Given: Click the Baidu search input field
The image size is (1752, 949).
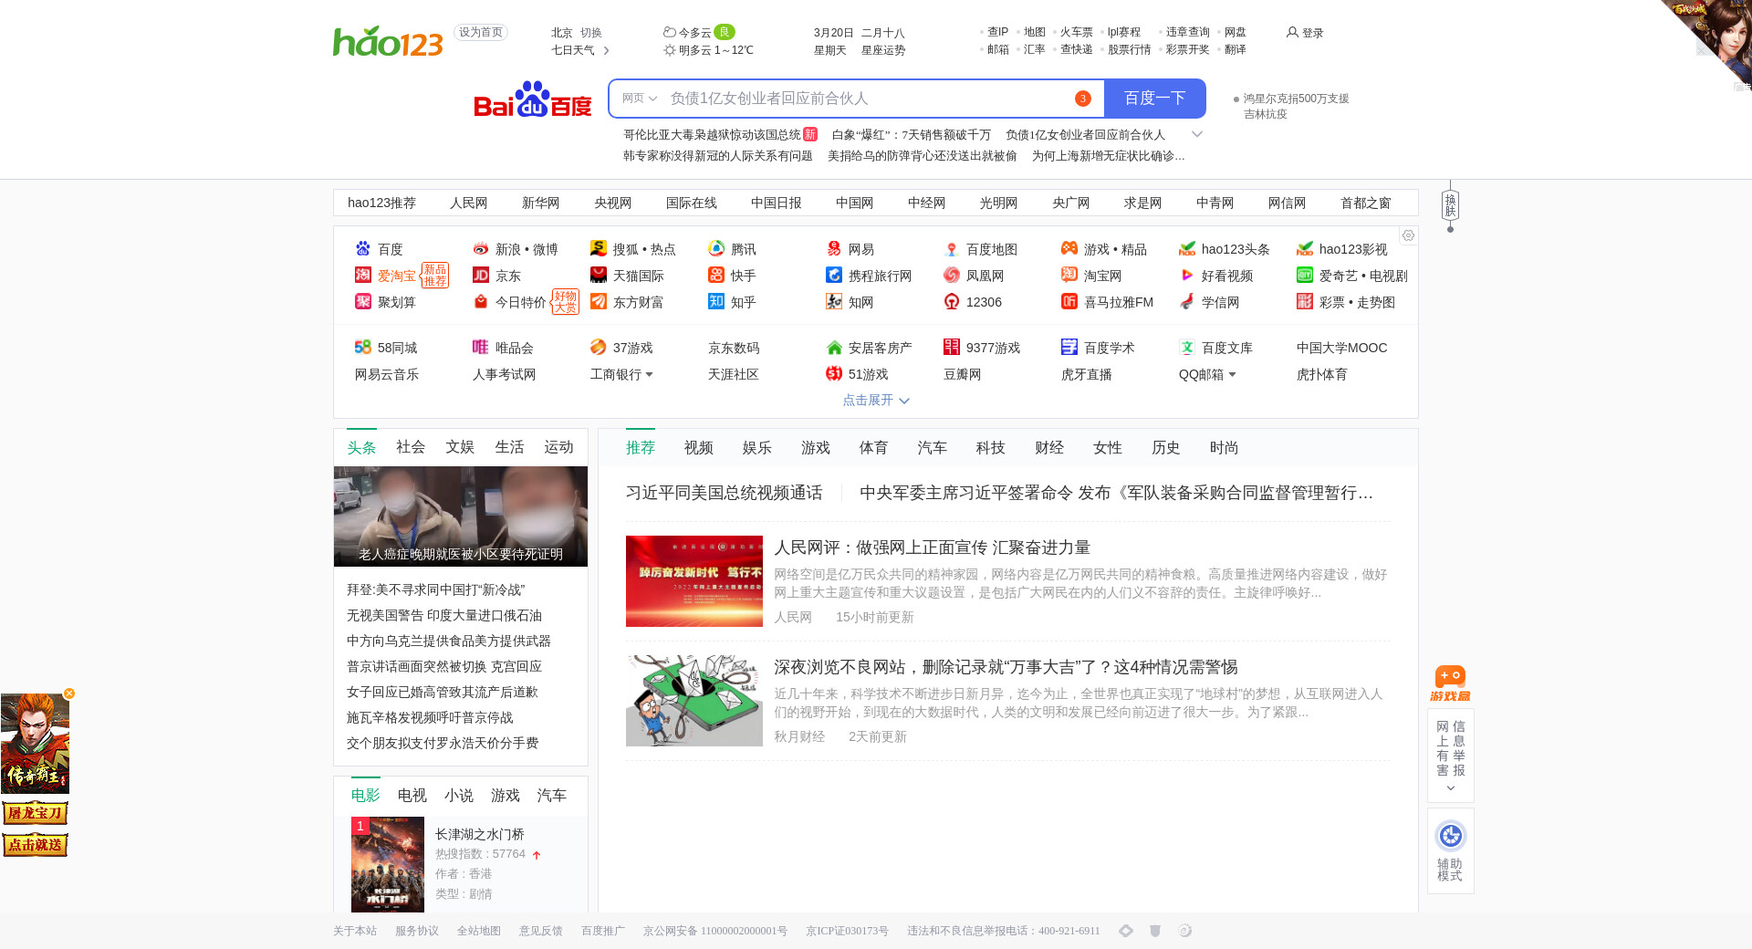Looking at the screenshot, I should pyautogui.click(x=867, y=99).
